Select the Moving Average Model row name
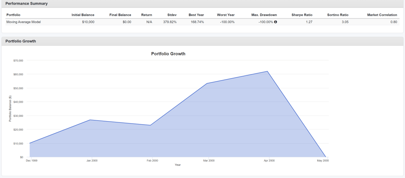This screenshot has width=405, height=178. click(x=23, y=22)
